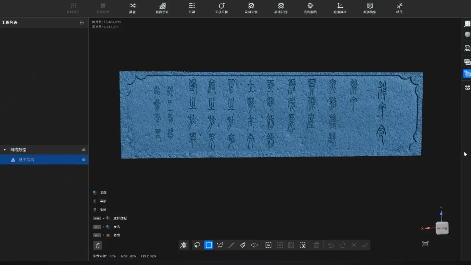
Task: Click the stacked-layers icon above the blue active one
Action: point(467,62)
